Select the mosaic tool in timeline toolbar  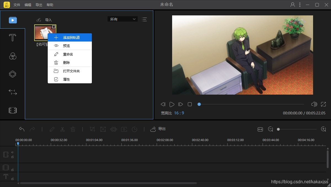(114, 129)
